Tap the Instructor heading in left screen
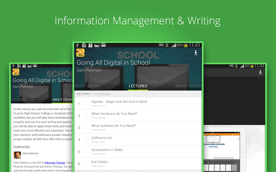This screenshot has height=172, width=276. [x=22, y=147]
